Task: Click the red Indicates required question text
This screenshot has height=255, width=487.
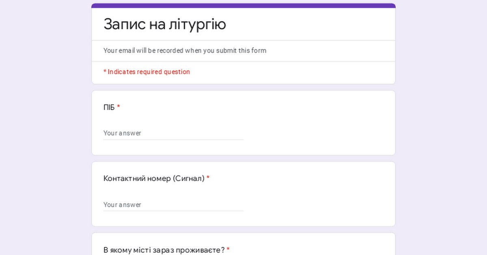Action: (x=147, y=72)
